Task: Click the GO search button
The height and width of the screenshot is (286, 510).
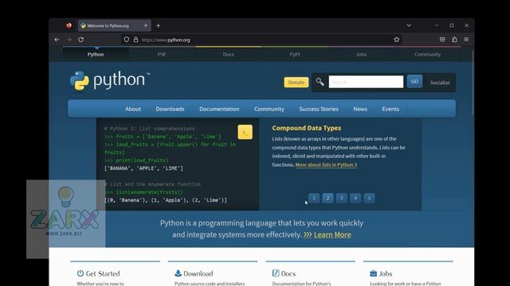Action: [x=414, y=81]
